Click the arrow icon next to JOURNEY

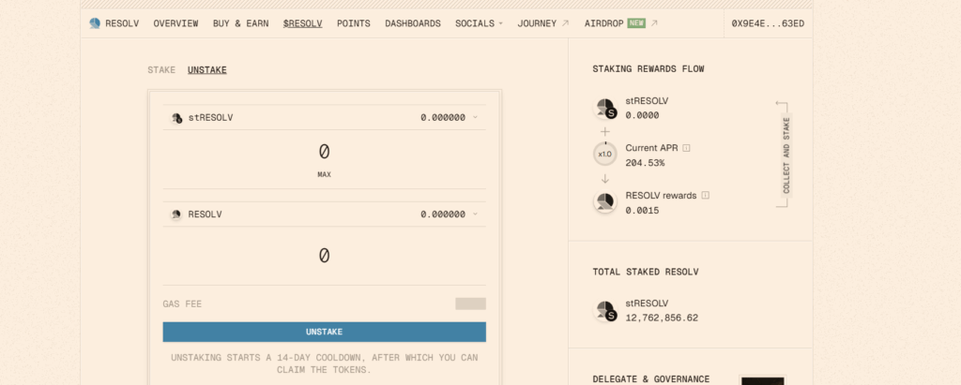coord(565,23)
